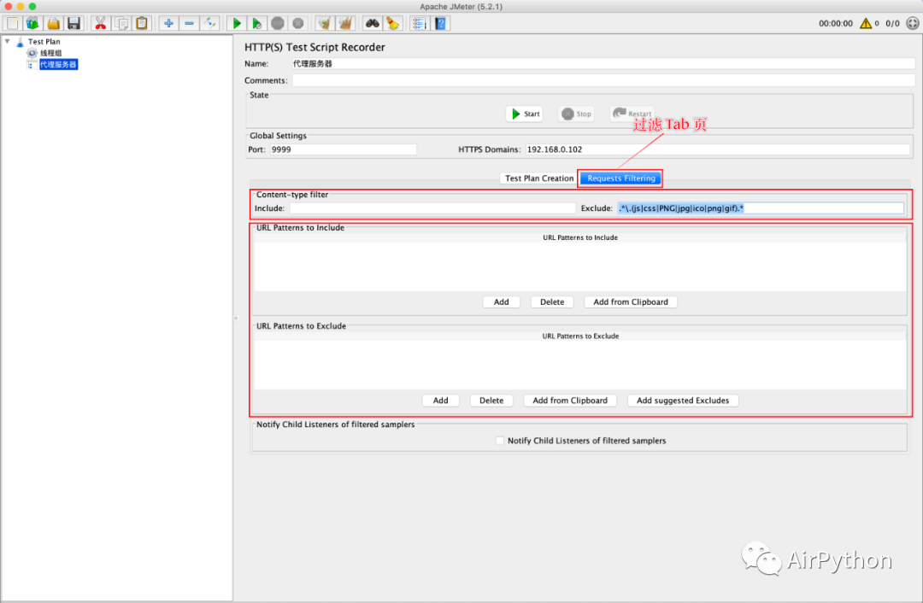The image size is (923, 603).
Task: Search the tree with binoculars icon
Action: point(372,24)
